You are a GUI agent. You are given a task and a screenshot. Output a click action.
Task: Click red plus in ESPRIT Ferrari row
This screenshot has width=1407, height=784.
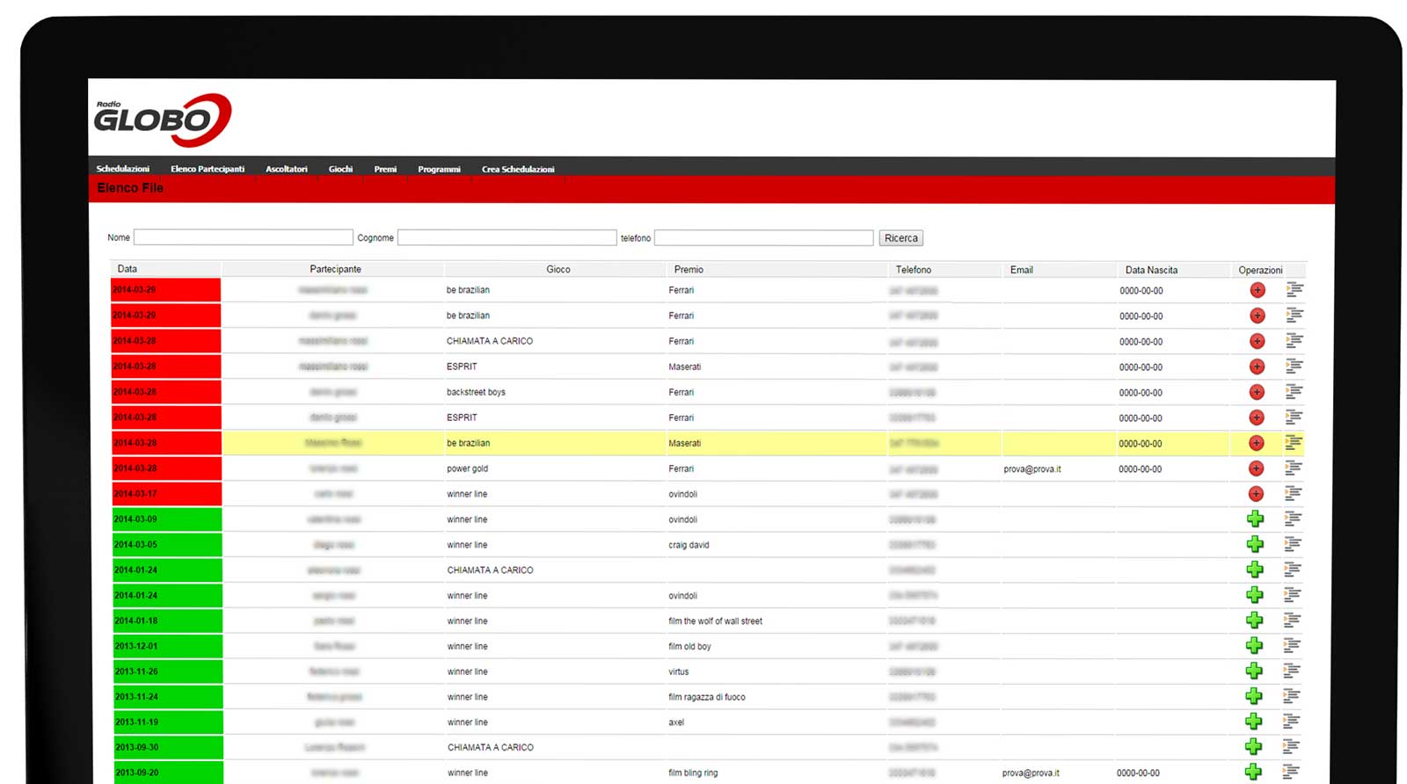point(1257,417)
